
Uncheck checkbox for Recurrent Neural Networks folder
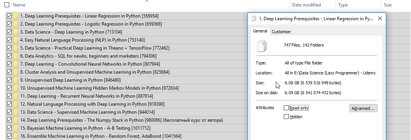10,96
